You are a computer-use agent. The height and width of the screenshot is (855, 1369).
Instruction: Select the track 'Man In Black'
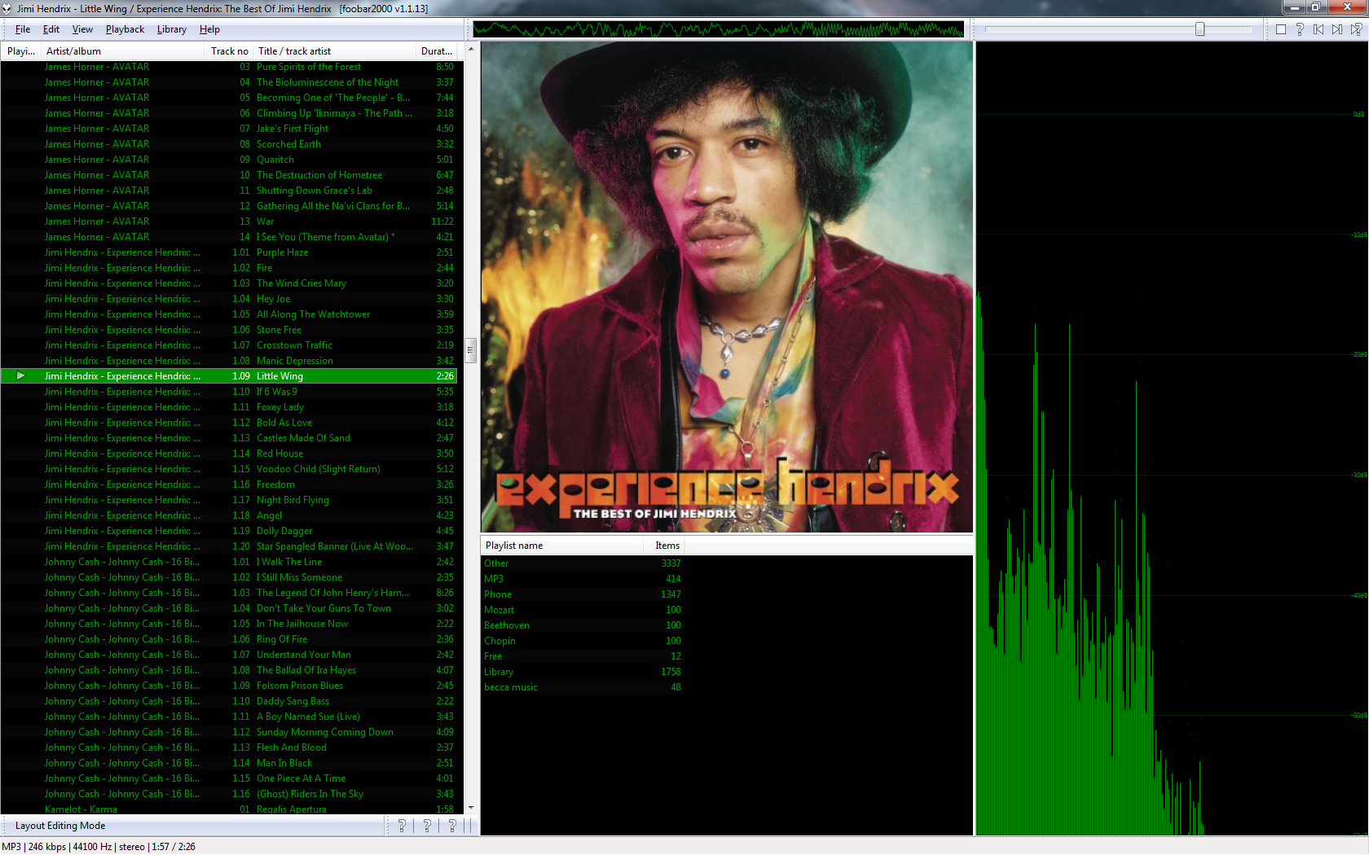pos(229,763)
